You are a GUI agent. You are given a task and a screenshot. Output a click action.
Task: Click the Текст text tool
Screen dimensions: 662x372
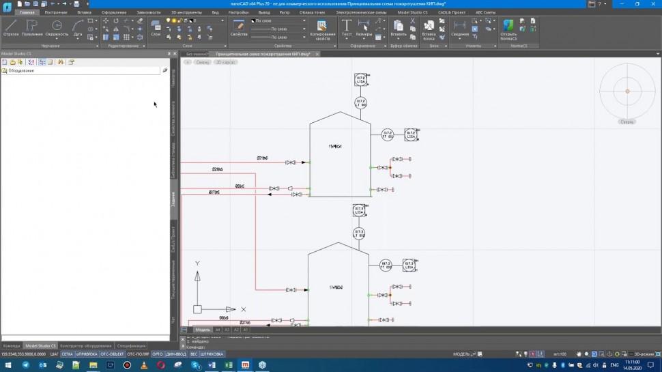[347, 27]
